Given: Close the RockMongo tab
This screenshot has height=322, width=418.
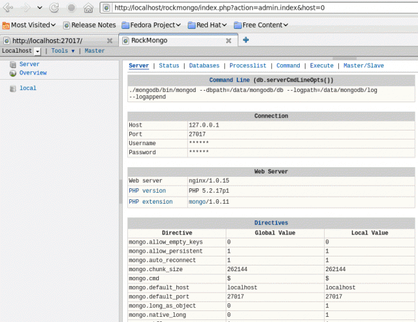Looking at the screenshot, I should tap(228, 40).
